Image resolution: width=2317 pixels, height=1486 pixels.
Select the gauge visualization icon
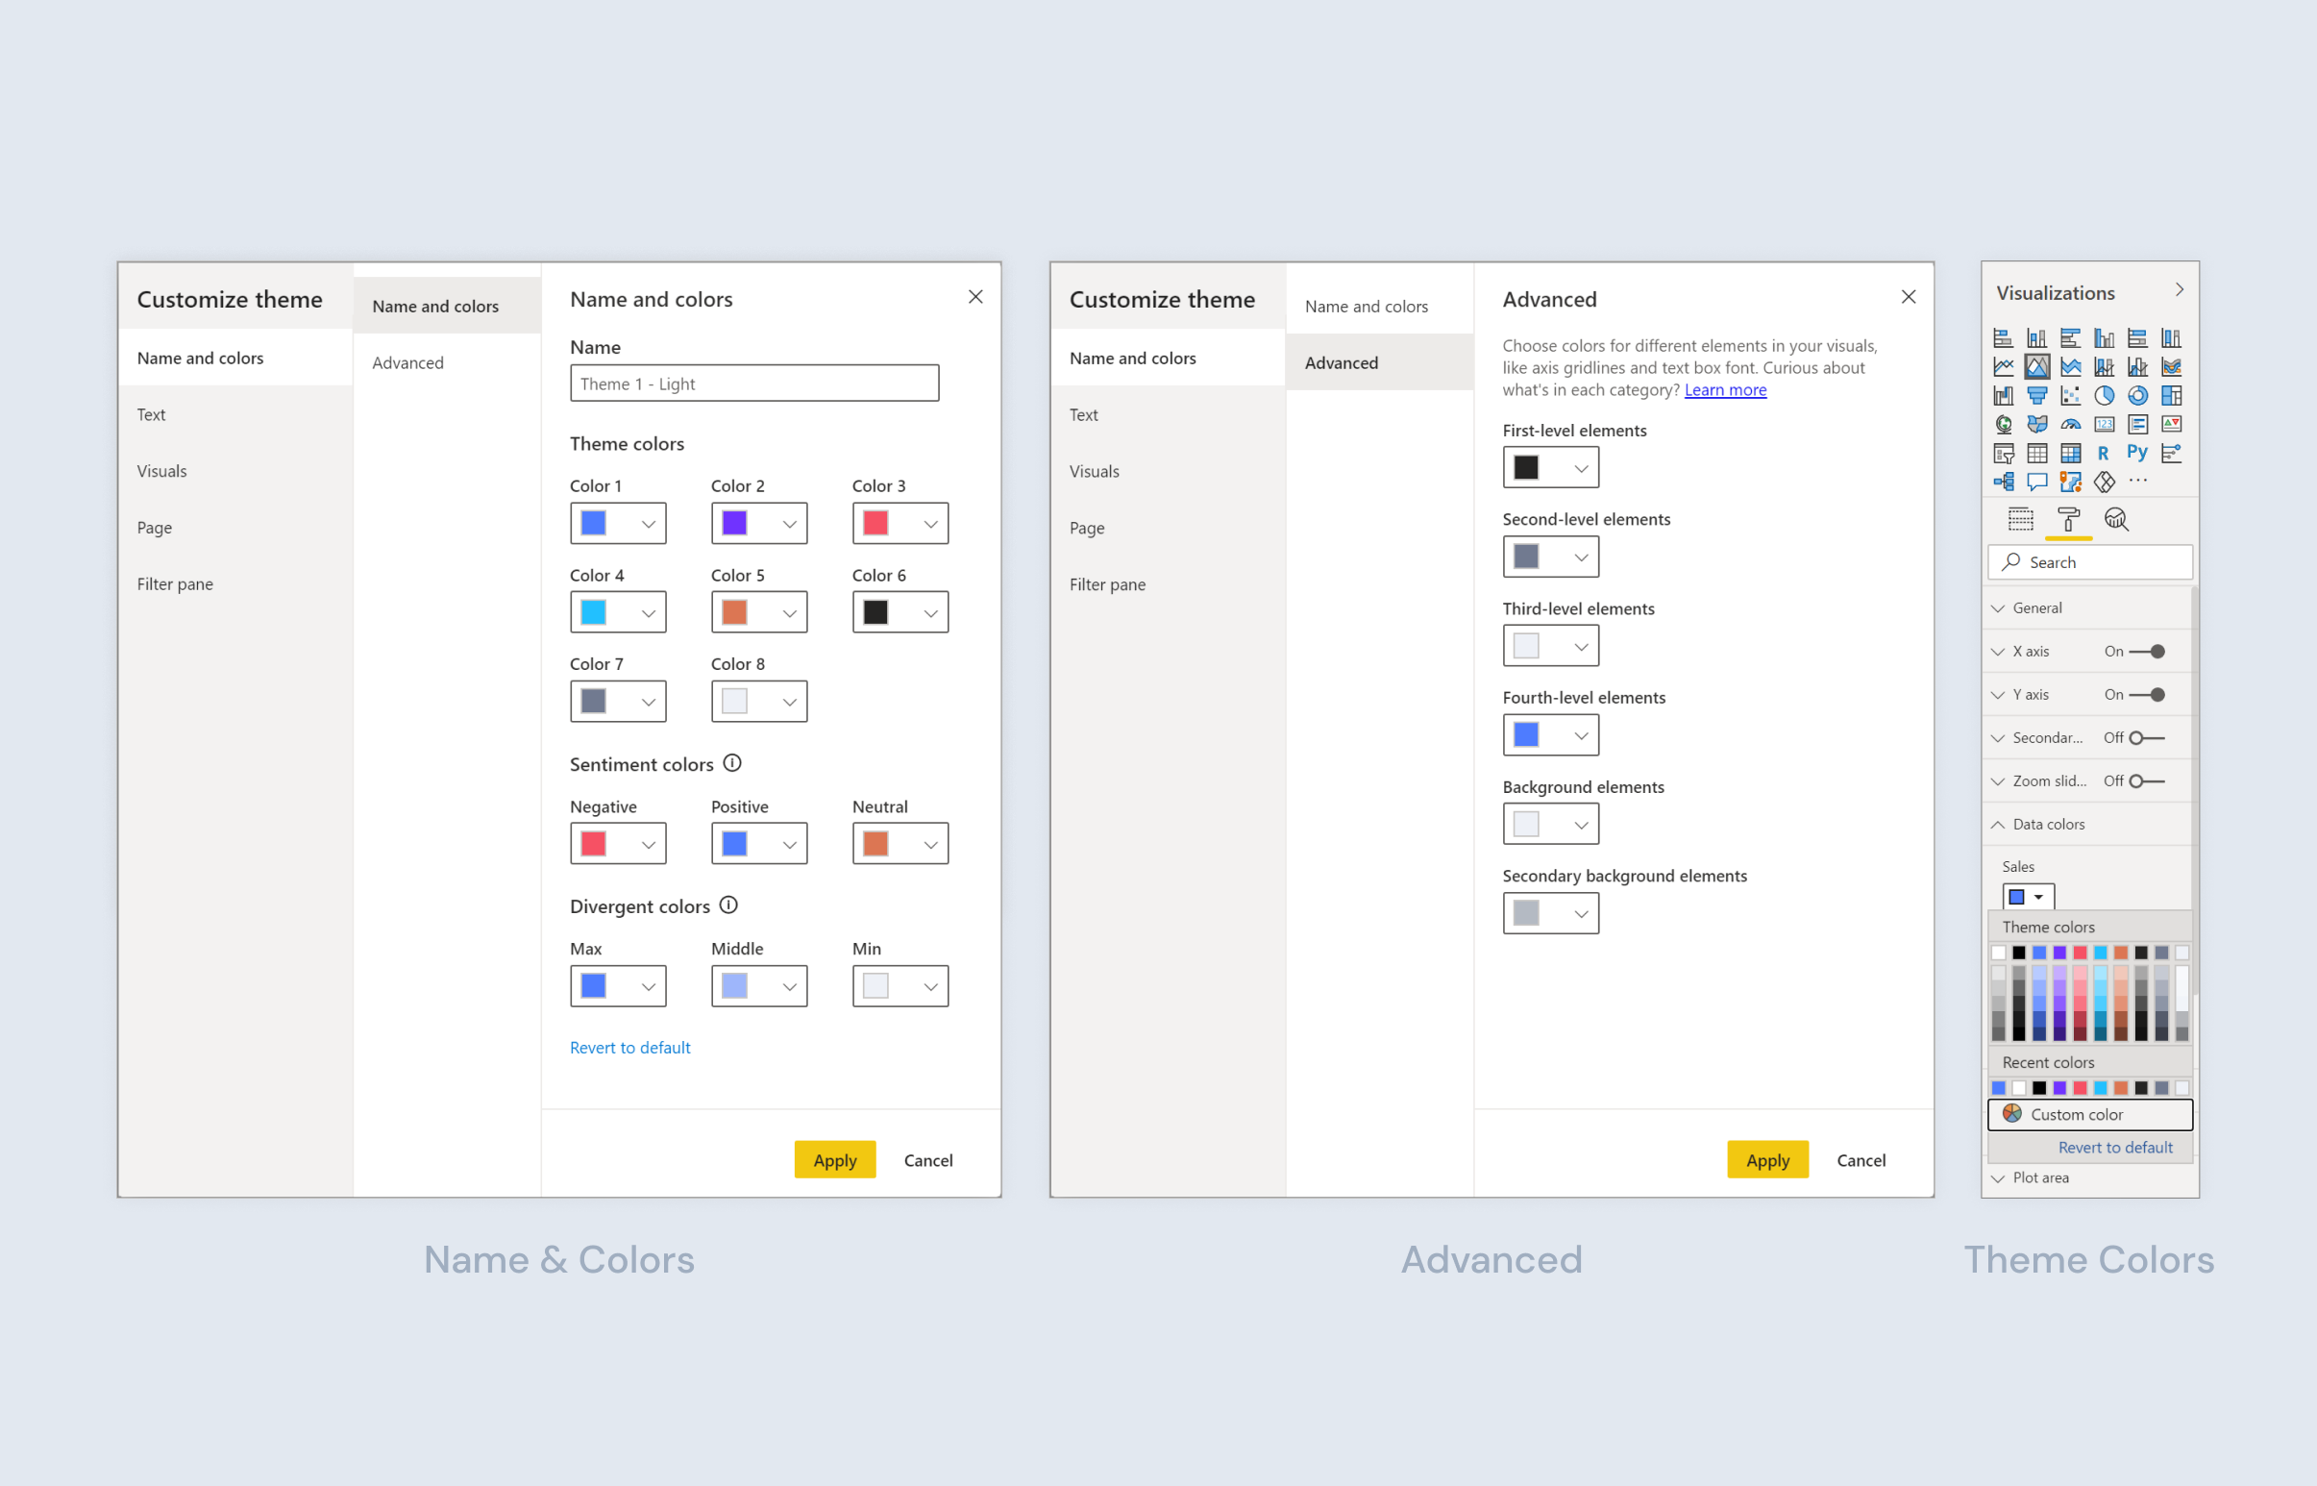coord(2071,425)
